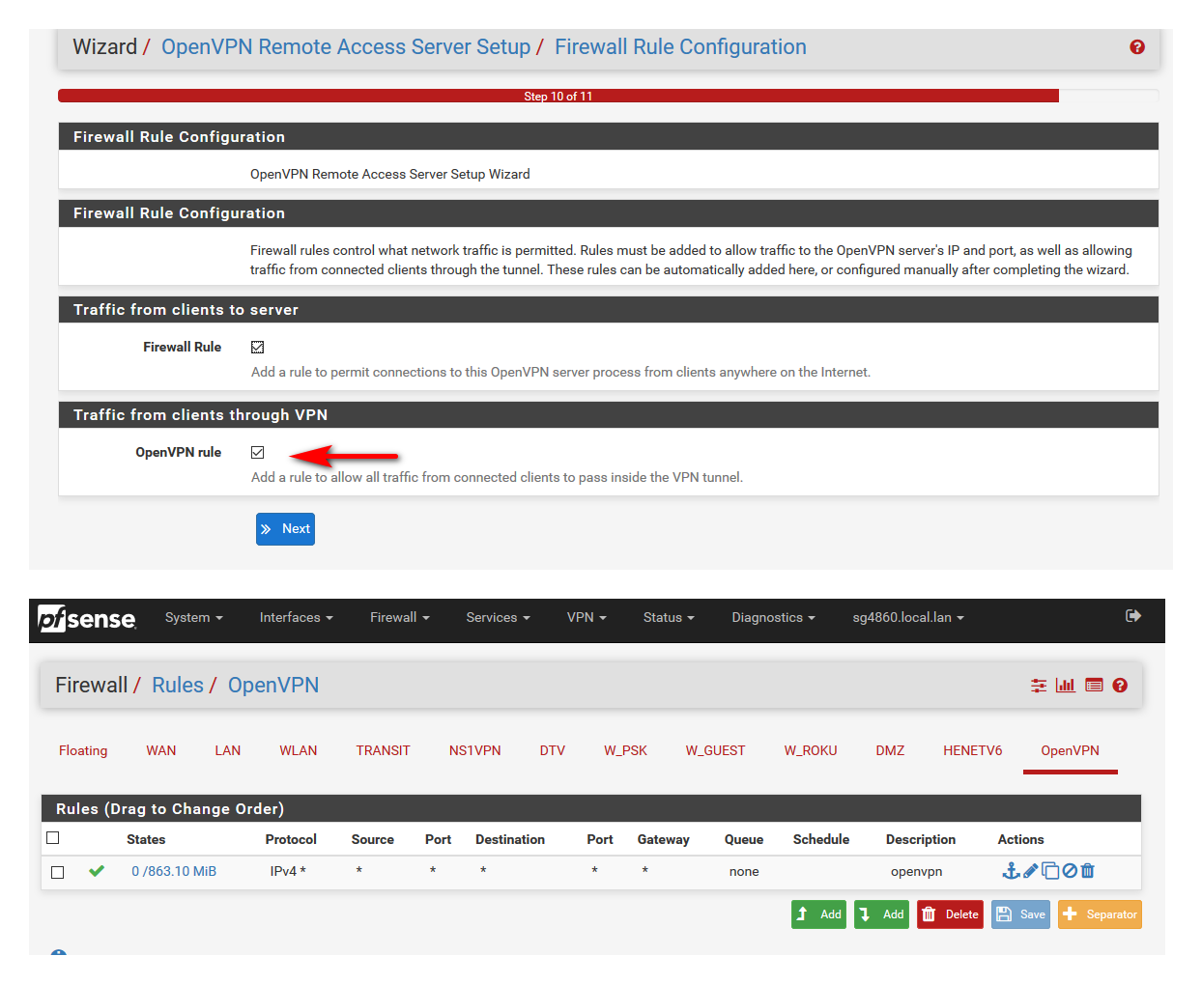The height and width of the screenshot is (984, 1202).
Task: Open the rules filter sliders icon
Action: 1039,686
